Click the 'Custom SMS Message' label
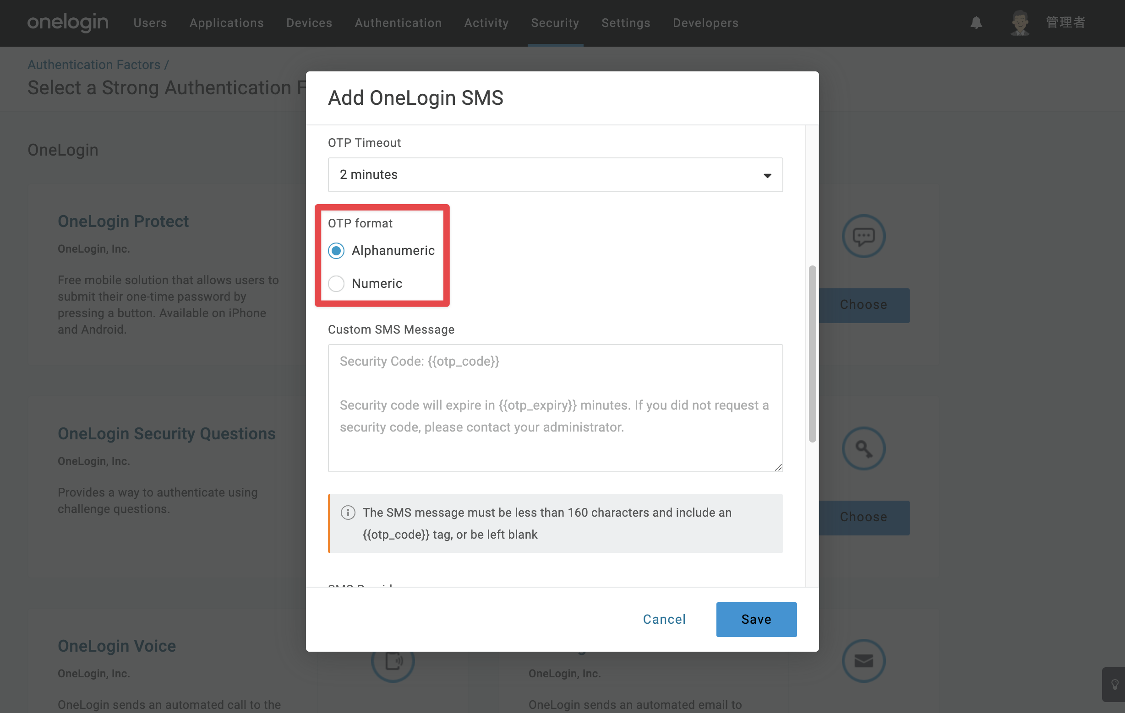Image resolution: width=1125 pixels, height=713 pixels. [391, 329]
